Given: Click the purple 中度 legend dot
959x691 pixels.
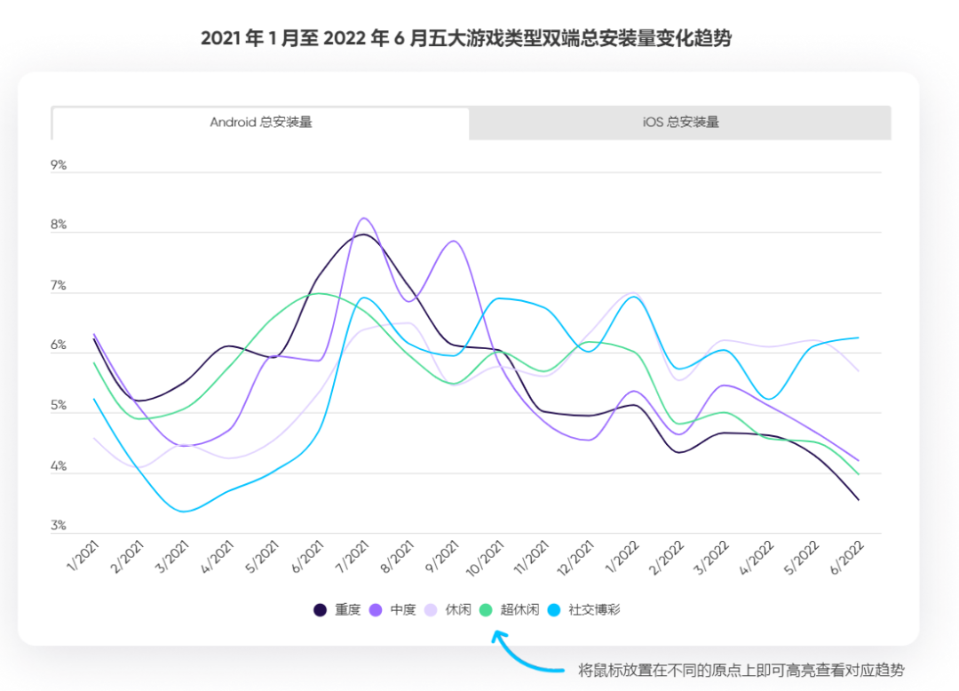Looking at the screenshot, I should [376, 610].
